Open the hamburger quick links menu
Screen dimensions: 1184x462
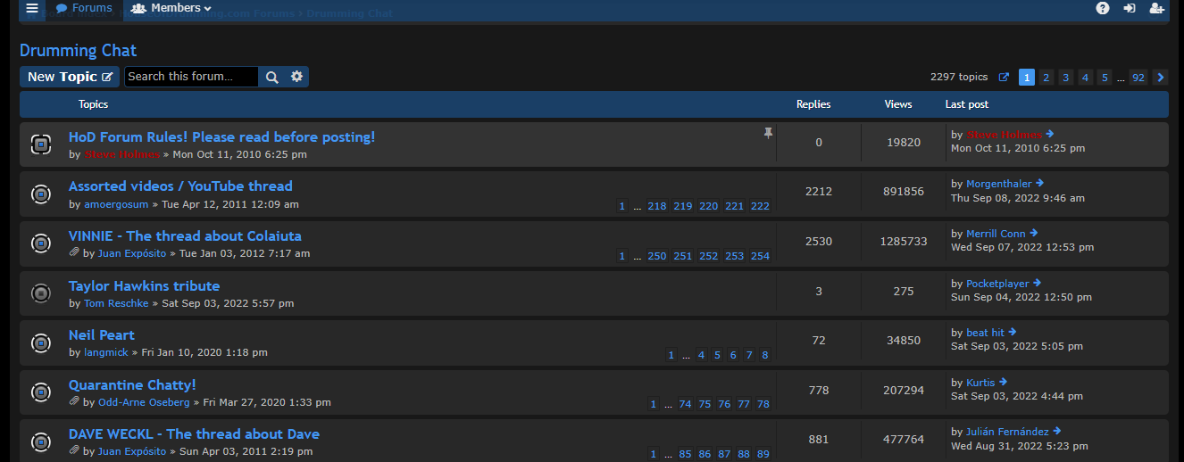pyautogui.click(x=32, y=8)
